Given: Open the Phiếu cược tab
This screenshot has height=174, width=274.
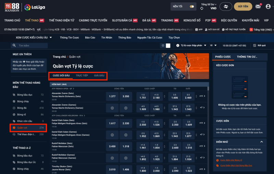Looking at the screenshot, I should [x=223, y=57].
